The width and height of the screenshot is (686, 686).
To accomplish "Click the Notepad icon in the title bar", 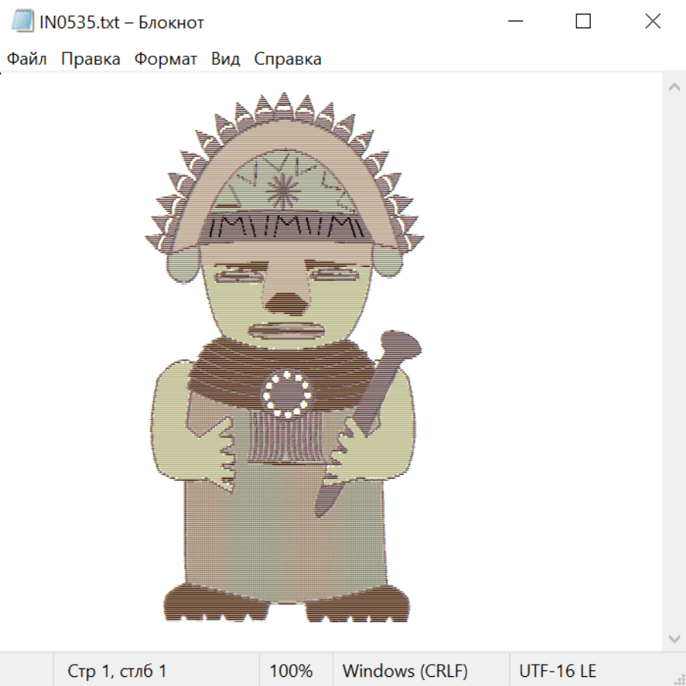I will 23,22.
